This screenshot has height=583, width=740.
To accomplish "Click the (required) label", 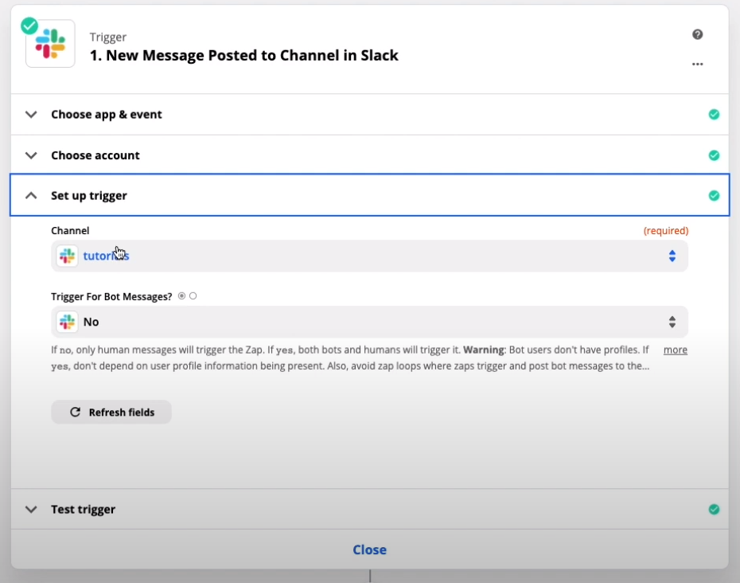I will coord(666,230).
